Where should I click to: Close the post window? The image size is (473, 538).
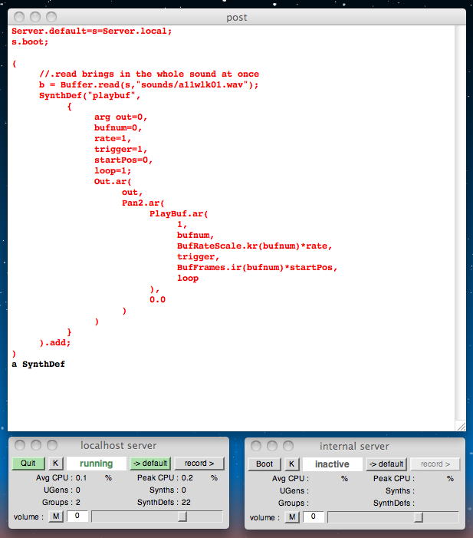19,17
